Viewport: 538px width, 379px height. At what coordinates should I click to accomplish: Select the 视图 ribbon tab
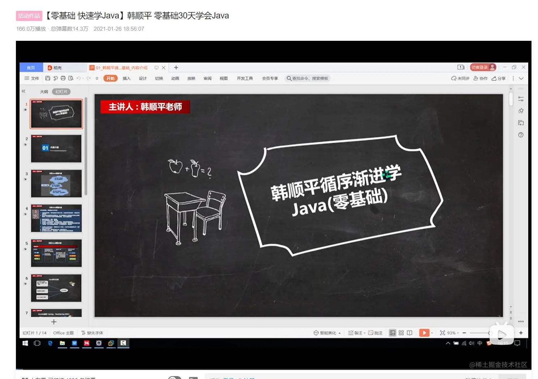tap(224, 78)
